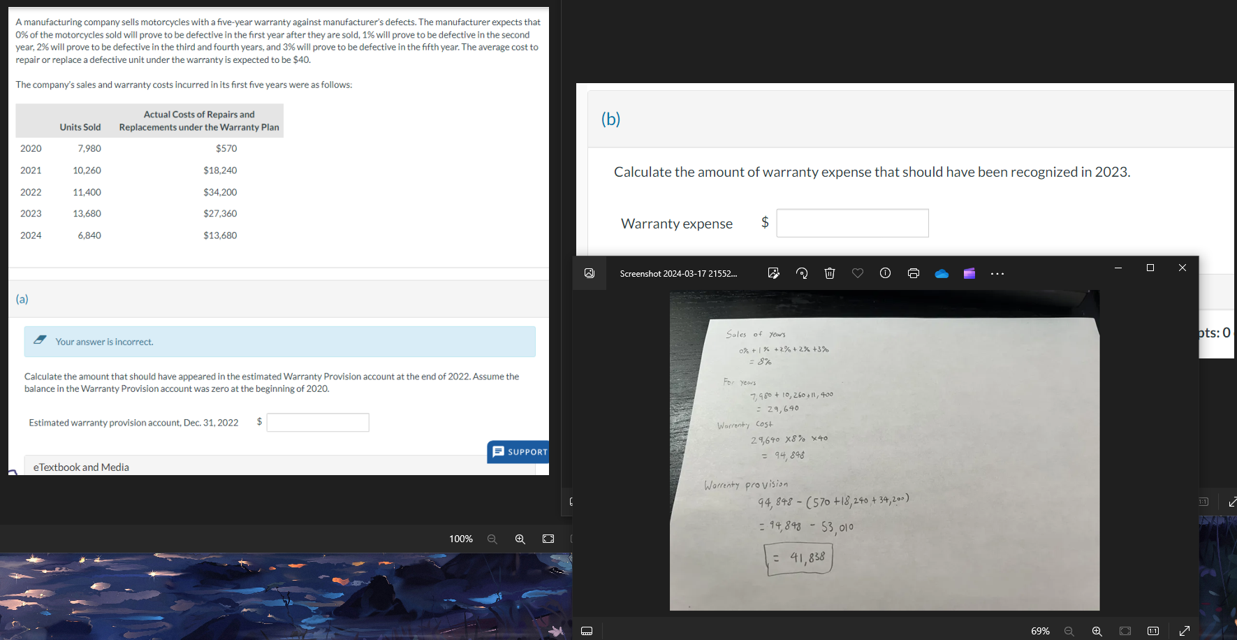Print the screenshot from Photos
The image size is (1237, 640).
point(913,273)
